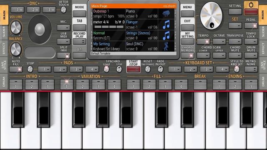Viewport: 267px width, 150px height.
Task: Open left LIVE STYLE side tab
Action: [4, 65]
